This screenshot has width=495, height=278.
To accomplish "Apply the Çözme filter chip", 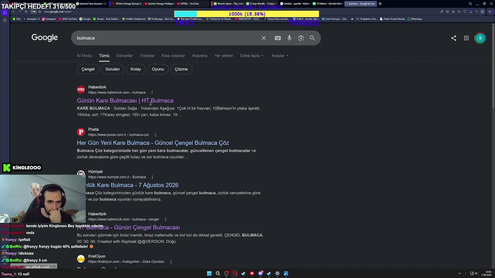I will point(181,69).
